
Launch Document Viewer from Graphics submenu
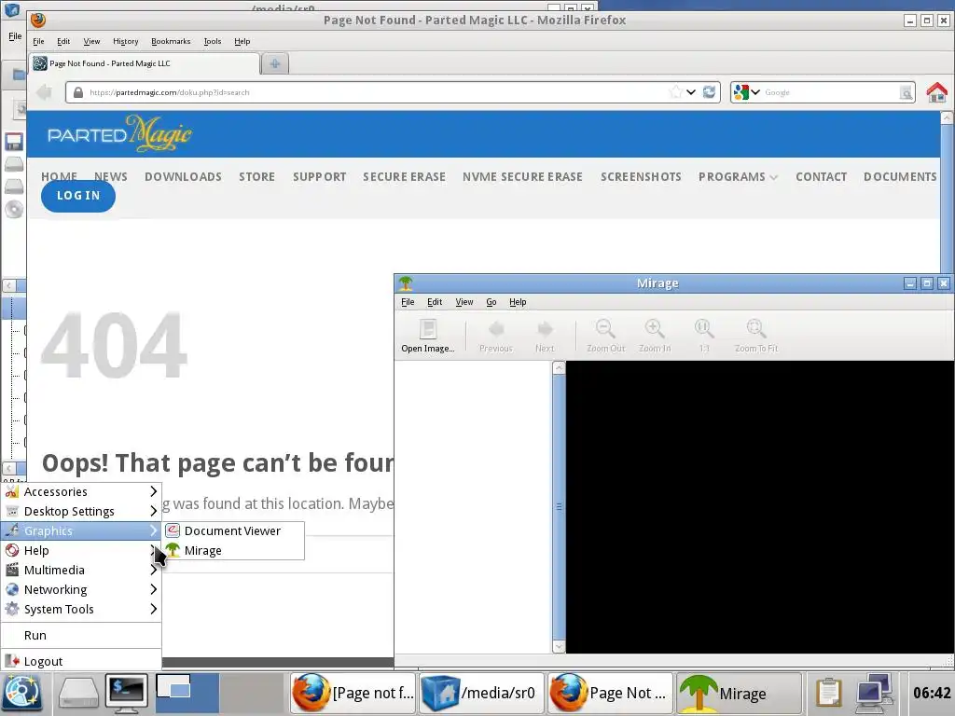point(234,530)
